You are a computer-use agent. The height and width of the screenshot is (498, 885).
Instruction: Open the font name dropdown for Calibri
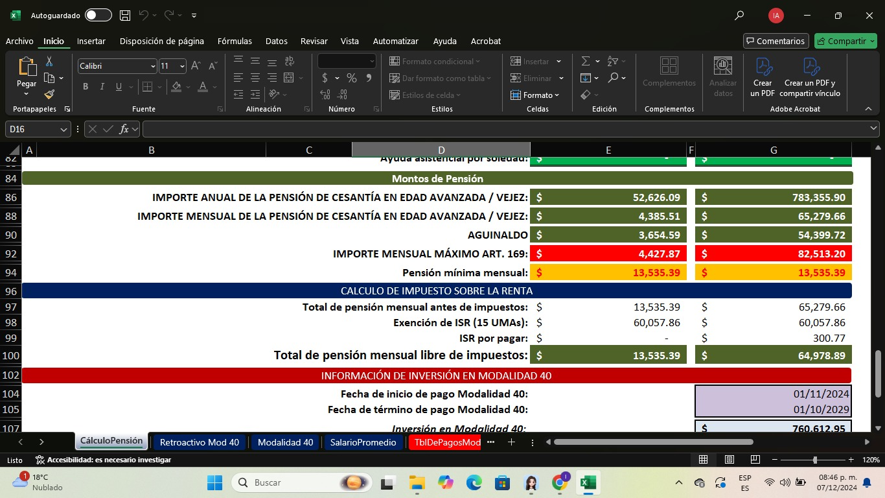tap(153, 66)
